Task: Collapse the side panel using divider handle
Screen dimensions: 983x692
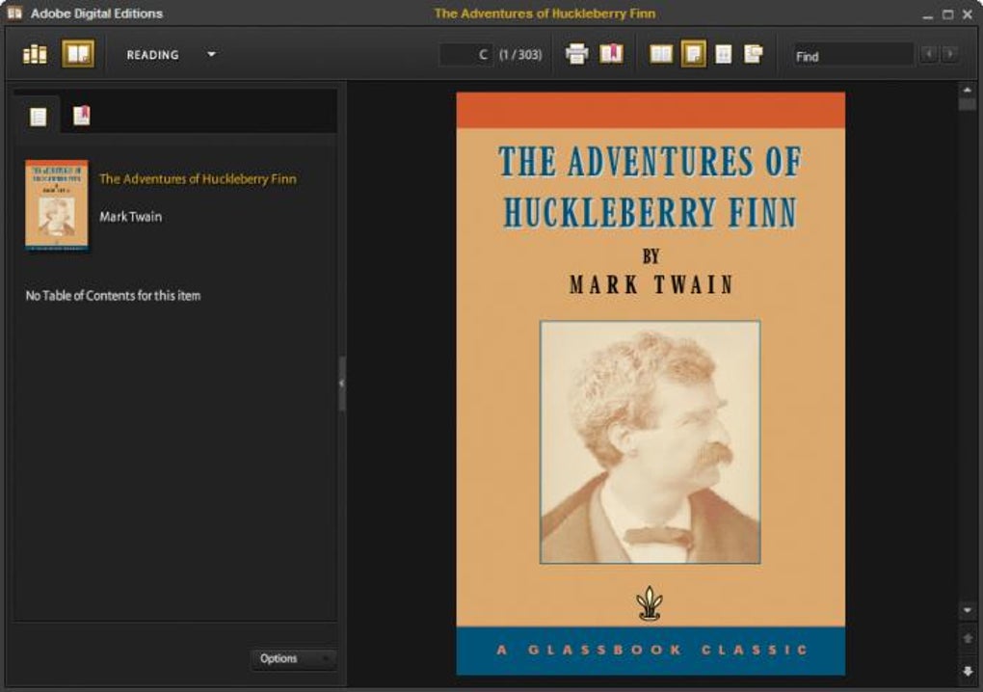Action: point(342,384)
